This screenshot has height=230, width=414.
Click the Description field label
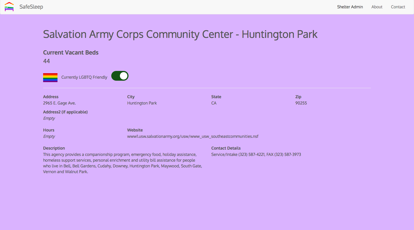54,148
